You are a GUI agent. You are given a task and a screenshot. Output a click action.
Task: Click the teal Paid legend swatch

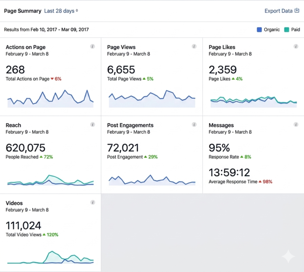point(287,30)
